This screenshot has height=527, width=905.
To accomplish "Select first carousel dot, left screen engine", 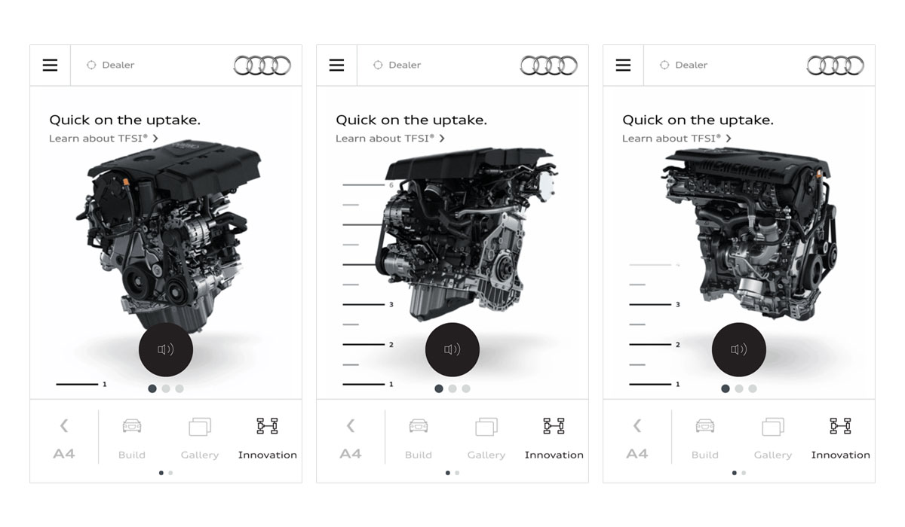I will 152,389.
